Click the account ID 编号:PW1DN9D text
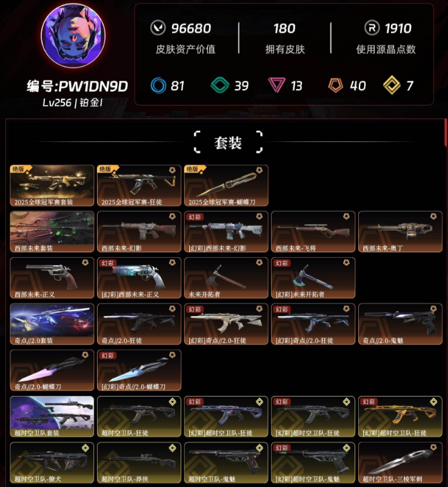This screenshot has width=448, height=487. [77, 86]
